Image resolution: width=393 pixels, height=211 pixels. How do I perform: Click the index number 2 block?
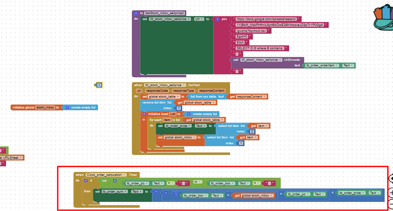coord(252,132)
